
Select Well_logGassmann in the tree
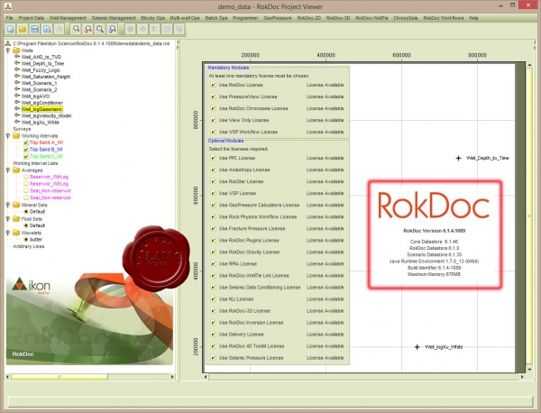pos(41,109)
